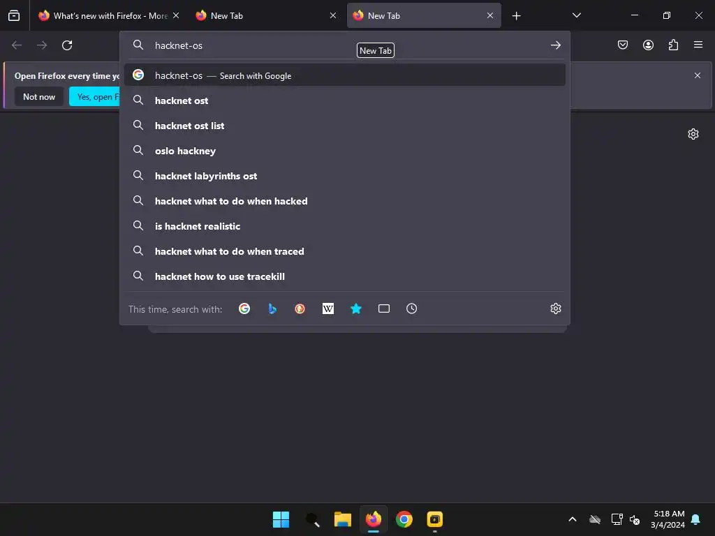Choose 'hacknet what to do when traced'
Image resolution: width=715 pixels, height=536 pixels.
[x=345, y=251]
